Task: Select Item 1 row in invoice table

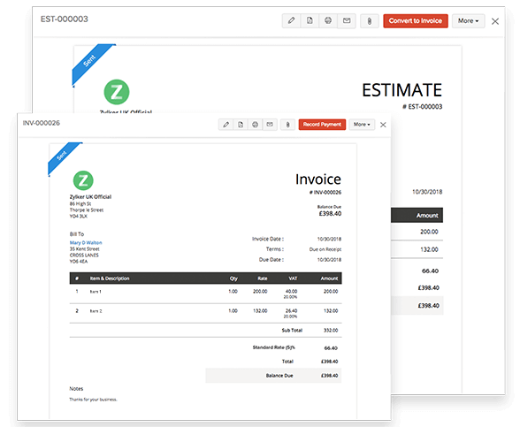Action: pos(205,294)
